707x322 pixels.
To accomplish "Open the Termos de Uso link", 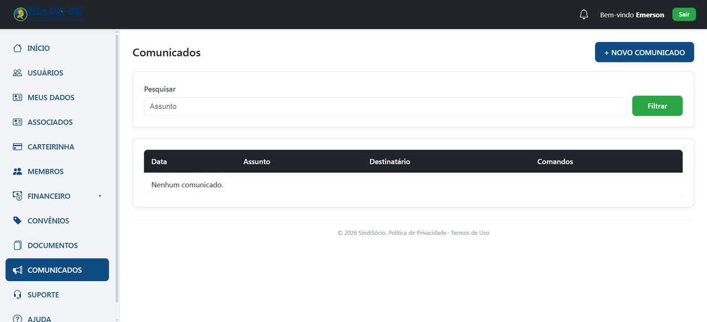I will pos(470,233).
